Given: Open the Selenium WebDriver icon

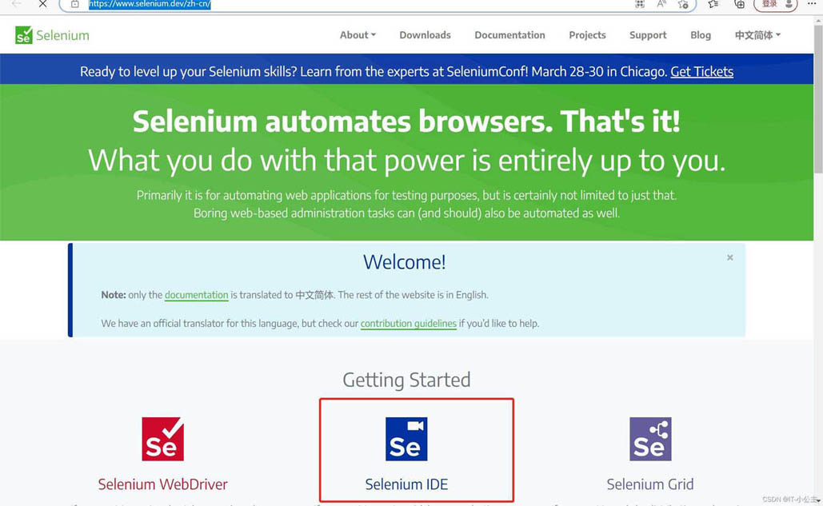Looking at the screenshot, I should point(162,439).
